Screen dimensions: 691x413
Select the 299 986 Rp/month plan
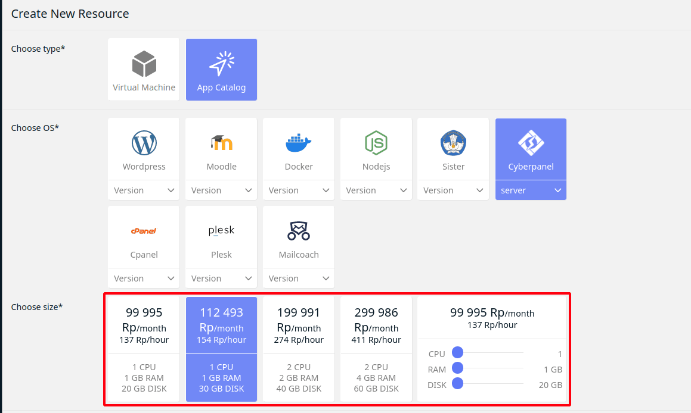click(x=376, y=324)
